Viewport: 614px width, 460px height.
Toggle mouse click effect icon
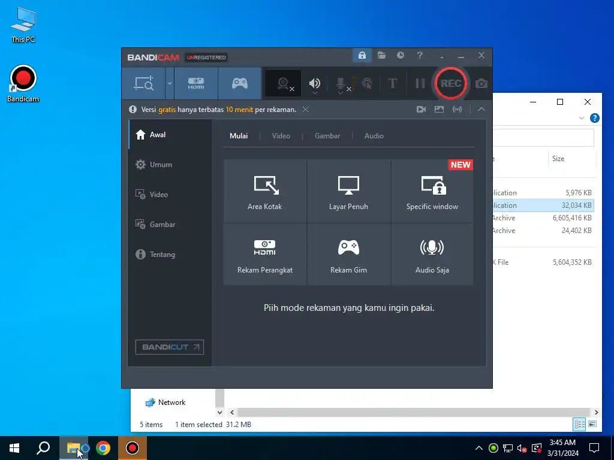[x=367, y=83]
